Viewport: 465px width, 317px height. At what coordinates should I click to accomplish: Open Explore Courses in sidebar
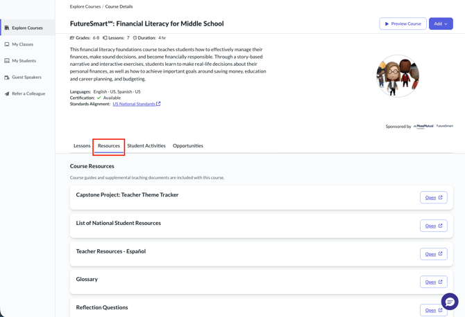(27, 28)
